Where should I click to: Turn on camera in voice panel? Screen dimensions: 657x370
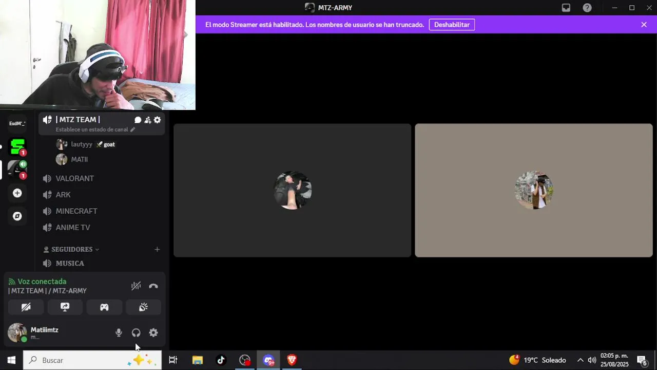(26, 307)
